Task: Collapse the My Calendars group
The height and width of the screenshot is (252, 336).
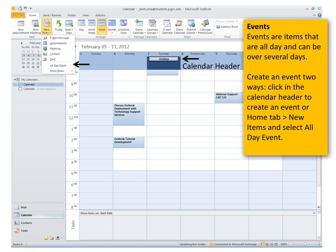Action: (x=15, y=79)
